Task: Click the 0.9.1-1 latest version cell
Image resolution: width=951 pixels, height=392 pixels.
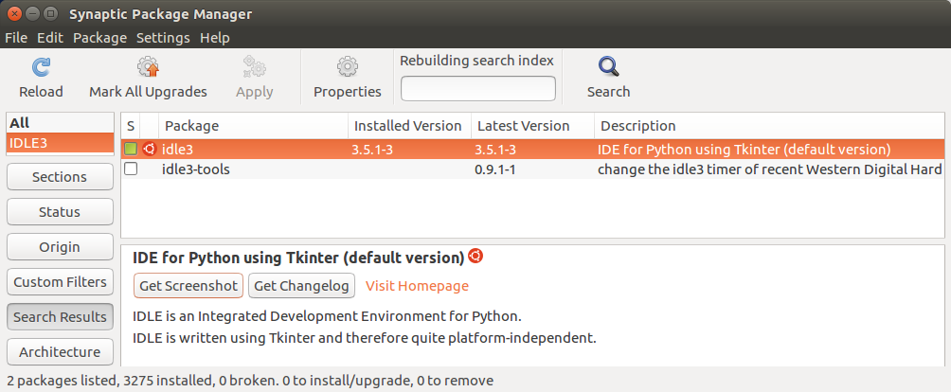Action: click(x=494, y=169)
